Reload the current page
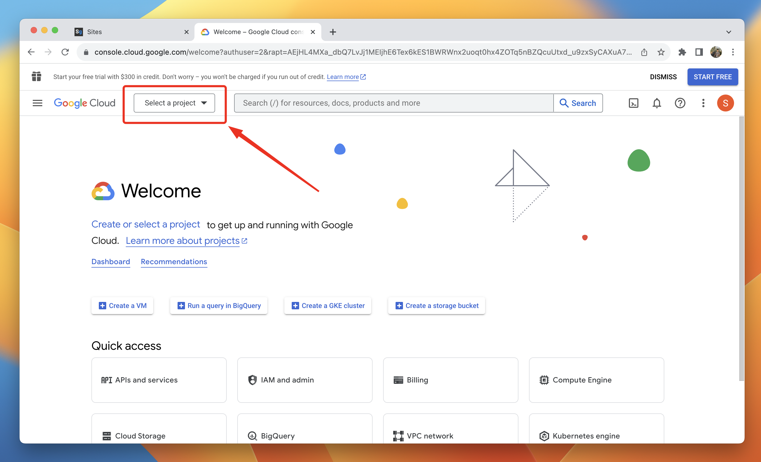This screenshot has width=761, height=462. (65, 52)
